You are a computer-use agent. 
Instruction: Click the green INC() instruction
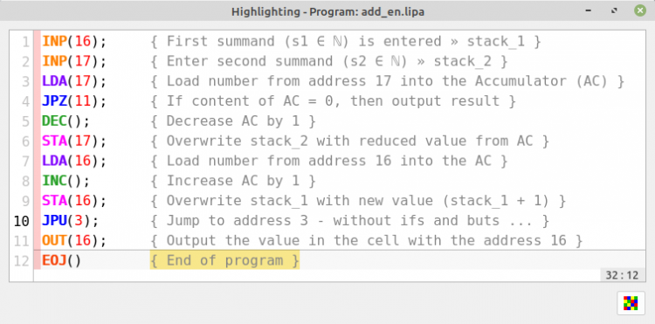coord(65,181)
